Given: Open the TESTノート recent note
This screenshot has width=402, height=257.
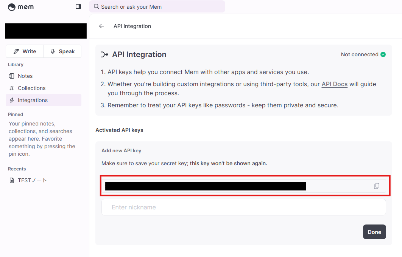Looking at the screenshot, I should pos(43,180).
